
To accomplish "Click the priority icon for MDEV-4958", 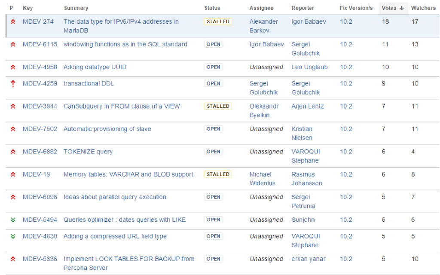I will 13,67.
